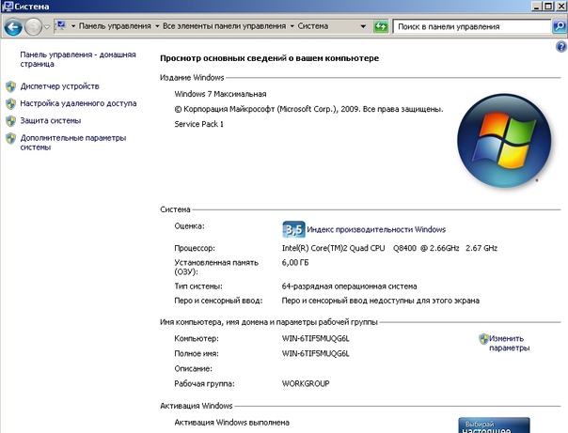Click shield icon beside Диспетчер устройств

point(11,86)
